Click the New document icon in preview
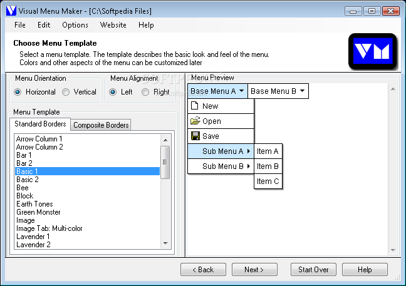Image resolution: width=406 pixels, height=286 pixels. (x=194, y=106)
